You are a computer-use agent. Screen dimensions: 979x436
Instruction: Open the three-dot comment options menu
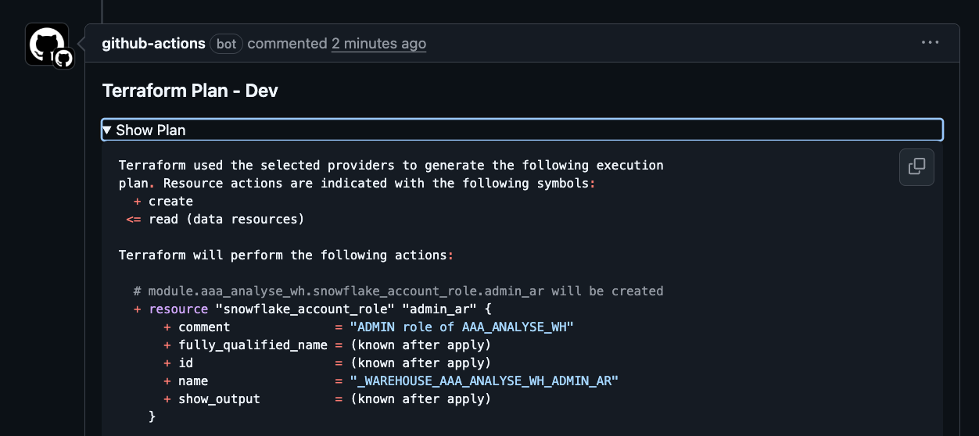tap(930, 42)
